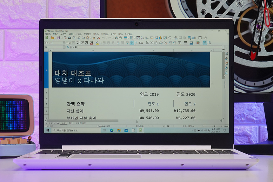Click the zoom in plus button in status bar
The width and height of the screenshot is (273, 182).
(222, 126)
